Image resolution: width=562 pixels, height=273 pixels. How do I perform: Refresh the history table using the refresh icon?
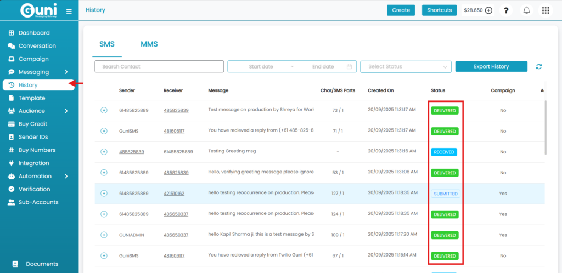[539, 67]
